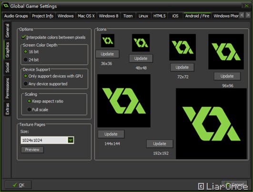
Task: Close the Global Game Settings window
Action: click(x=246, y=6)
